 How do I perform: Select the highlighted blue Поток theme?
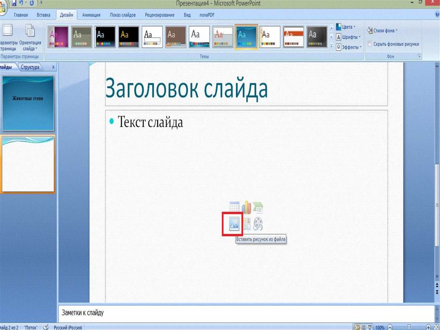[246, 37]
